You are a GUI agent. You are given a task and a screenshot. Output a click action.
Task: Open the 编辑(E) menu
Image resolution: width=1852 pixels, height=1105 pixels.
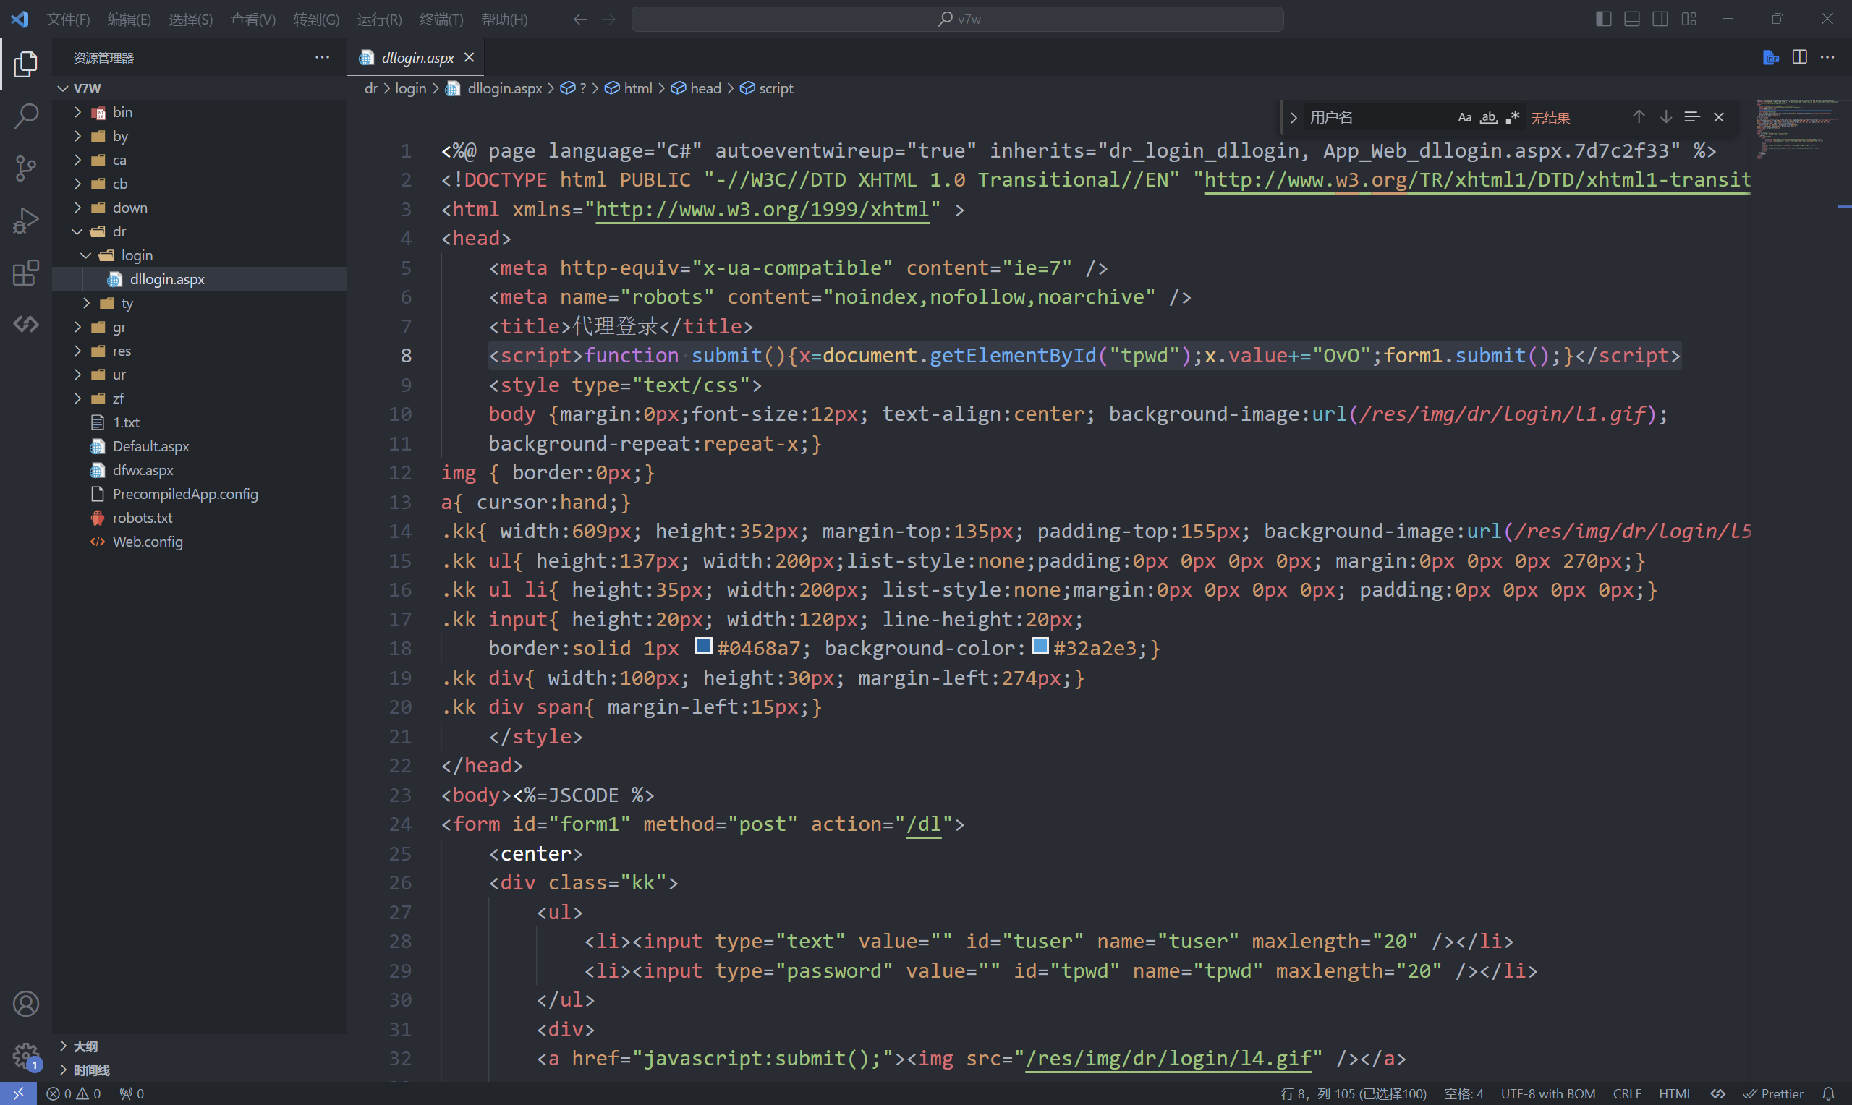[x=129, y=20]
